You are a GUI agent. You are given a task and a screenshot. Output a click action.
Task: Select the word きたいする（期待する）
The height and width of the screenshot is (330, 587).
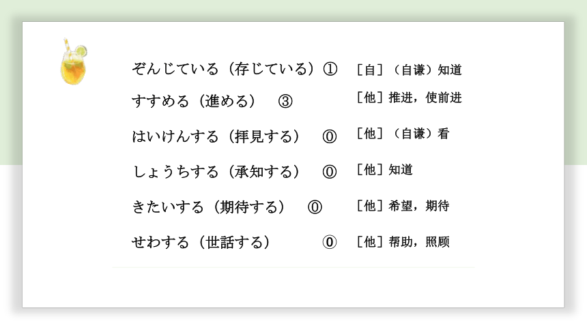coord(208,207)
